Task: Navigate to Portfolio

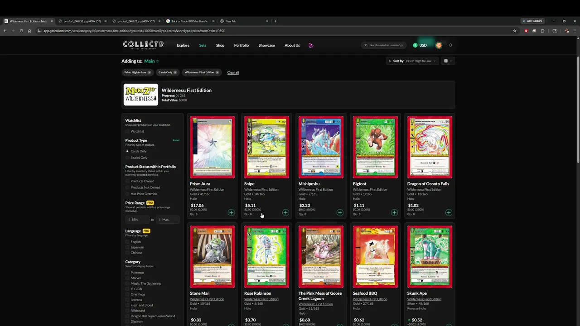Action: pos(242,45)
